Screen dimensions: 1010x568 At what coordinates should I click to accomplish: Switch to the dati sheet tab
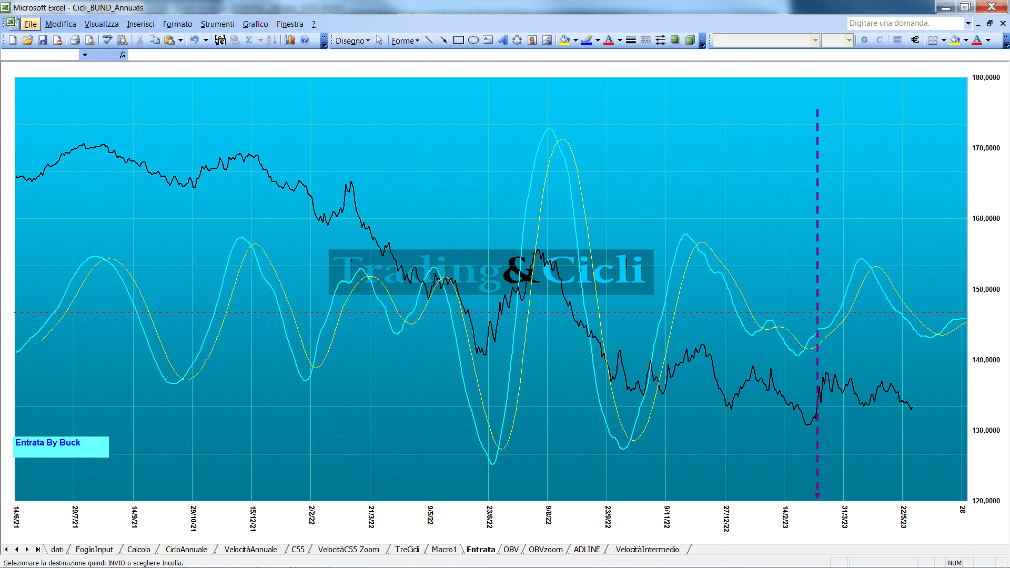[57, 550]
